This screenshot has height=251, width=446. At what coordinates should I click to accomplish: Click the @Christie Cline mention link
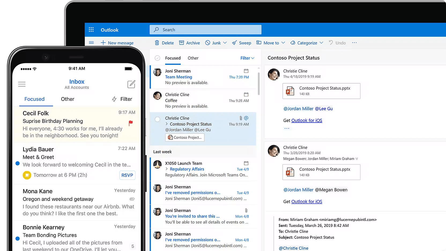(x=293, y=248)
